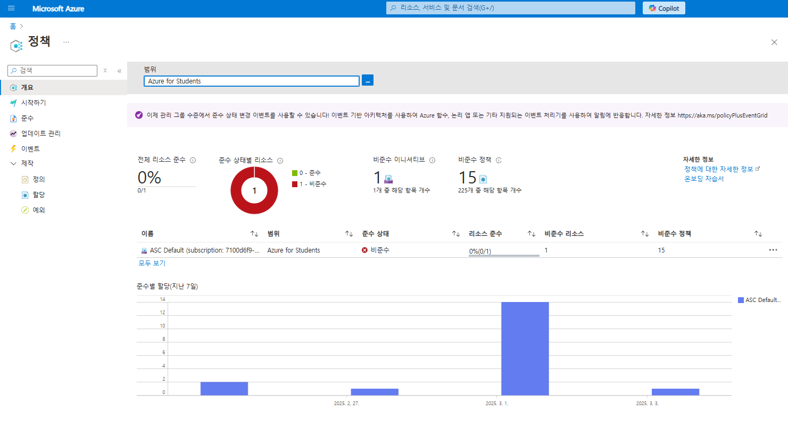The width and height of the screenshot is (788, 436).
Task: Click 모두 보기 link
Action: click(x=152, y=263)
